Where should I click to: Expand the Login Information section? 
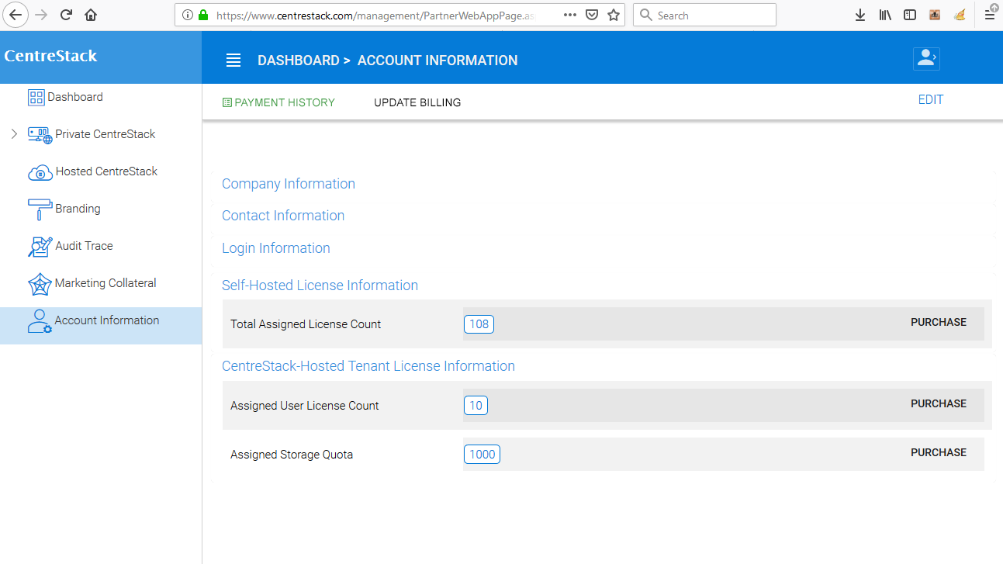(276, 248)
